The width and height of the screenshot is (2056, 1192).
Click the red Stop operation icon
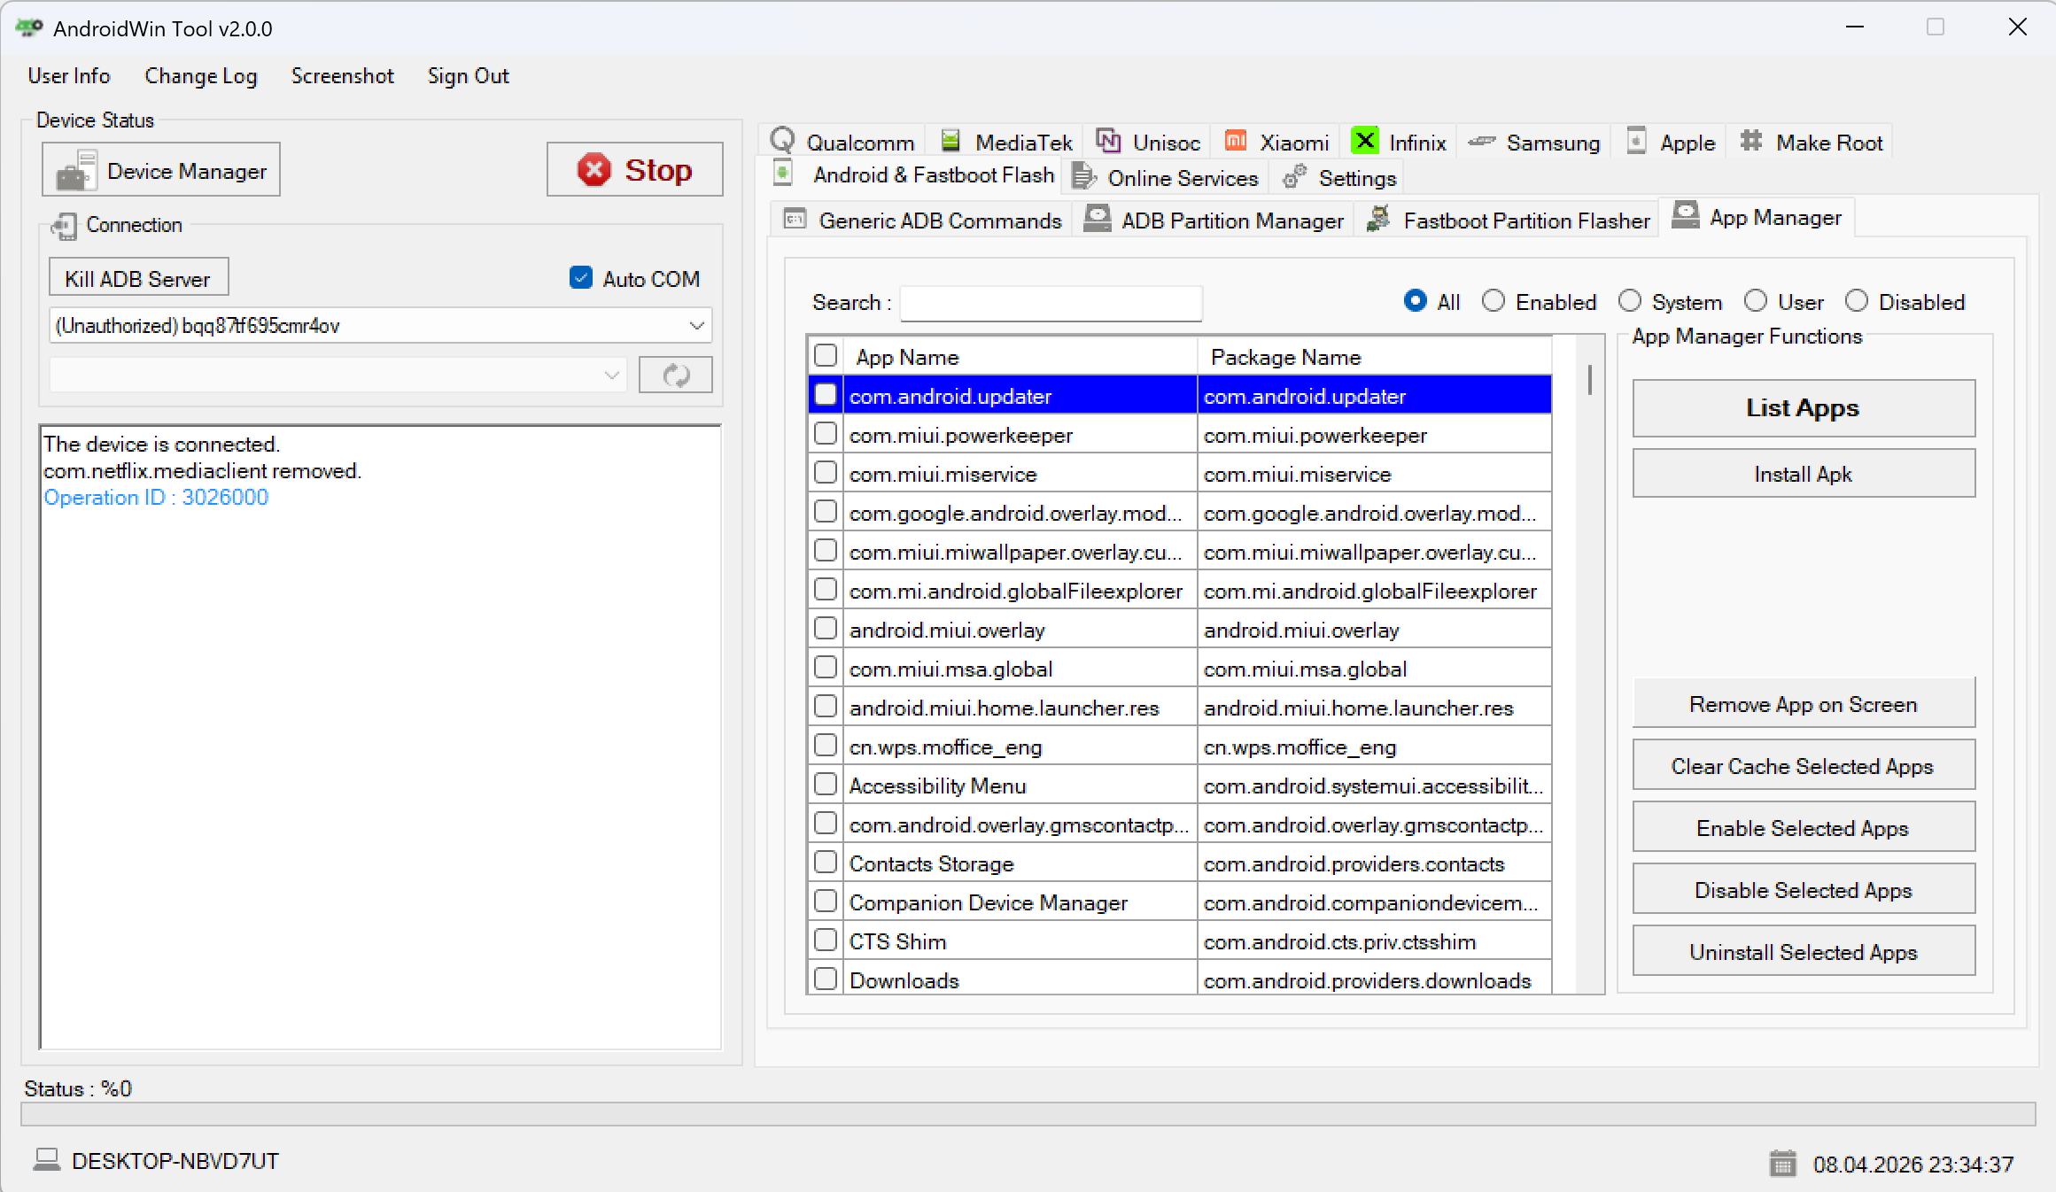[594, 169]
